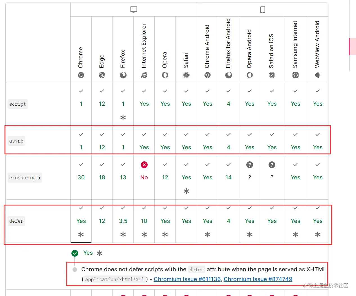
Task: Click the Edge browser logo icon
Action: (102, 75)
